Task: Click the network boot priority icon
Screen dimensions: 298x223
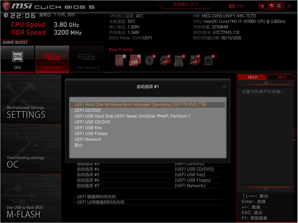Action: (209, 60)
